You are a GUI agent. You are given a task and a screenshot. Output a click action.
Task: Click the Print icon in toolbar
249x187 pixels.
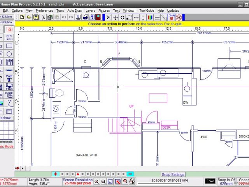(x=85, y=17)
